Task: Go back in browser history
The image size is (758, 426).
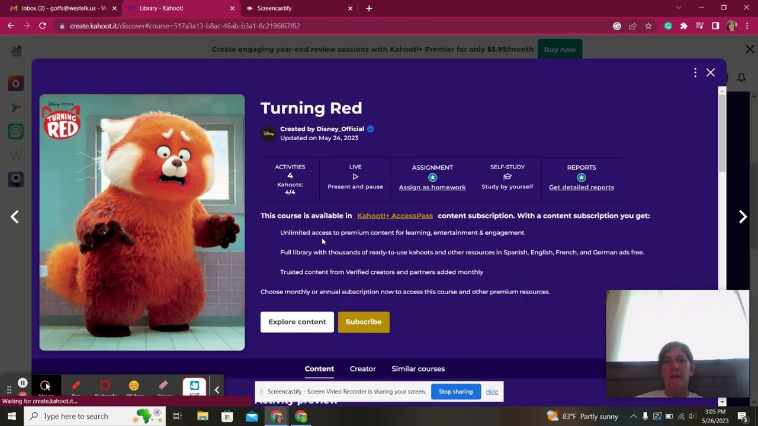Action: coord(11,26)
